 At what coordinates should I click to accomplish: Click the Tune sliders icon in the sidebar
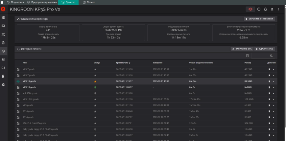click(x=3, y=59)
